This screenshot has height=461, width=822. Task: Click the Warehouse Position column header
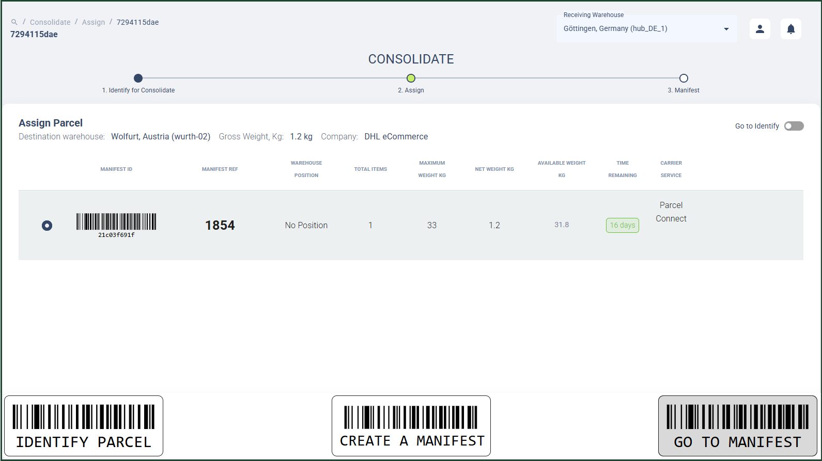pos(306,169)
